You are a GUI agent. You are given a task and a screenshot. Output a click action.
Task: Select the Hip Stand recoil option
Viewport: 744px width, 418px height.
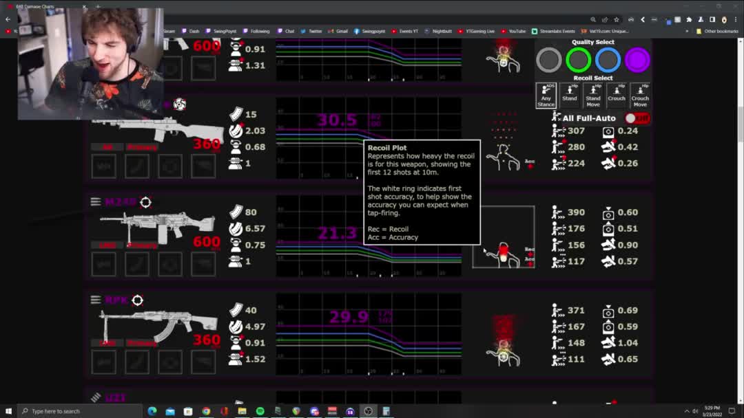pyautogui.click(x=570, y=96)
